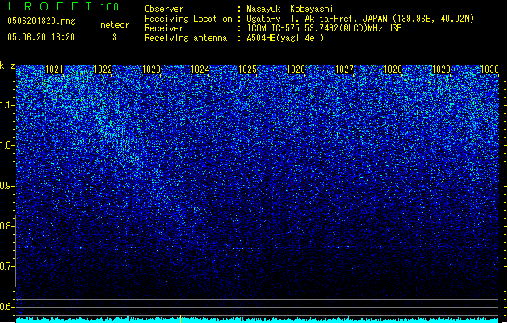
Task: Click the 0.8 kHz axis label
Action: 6,226
